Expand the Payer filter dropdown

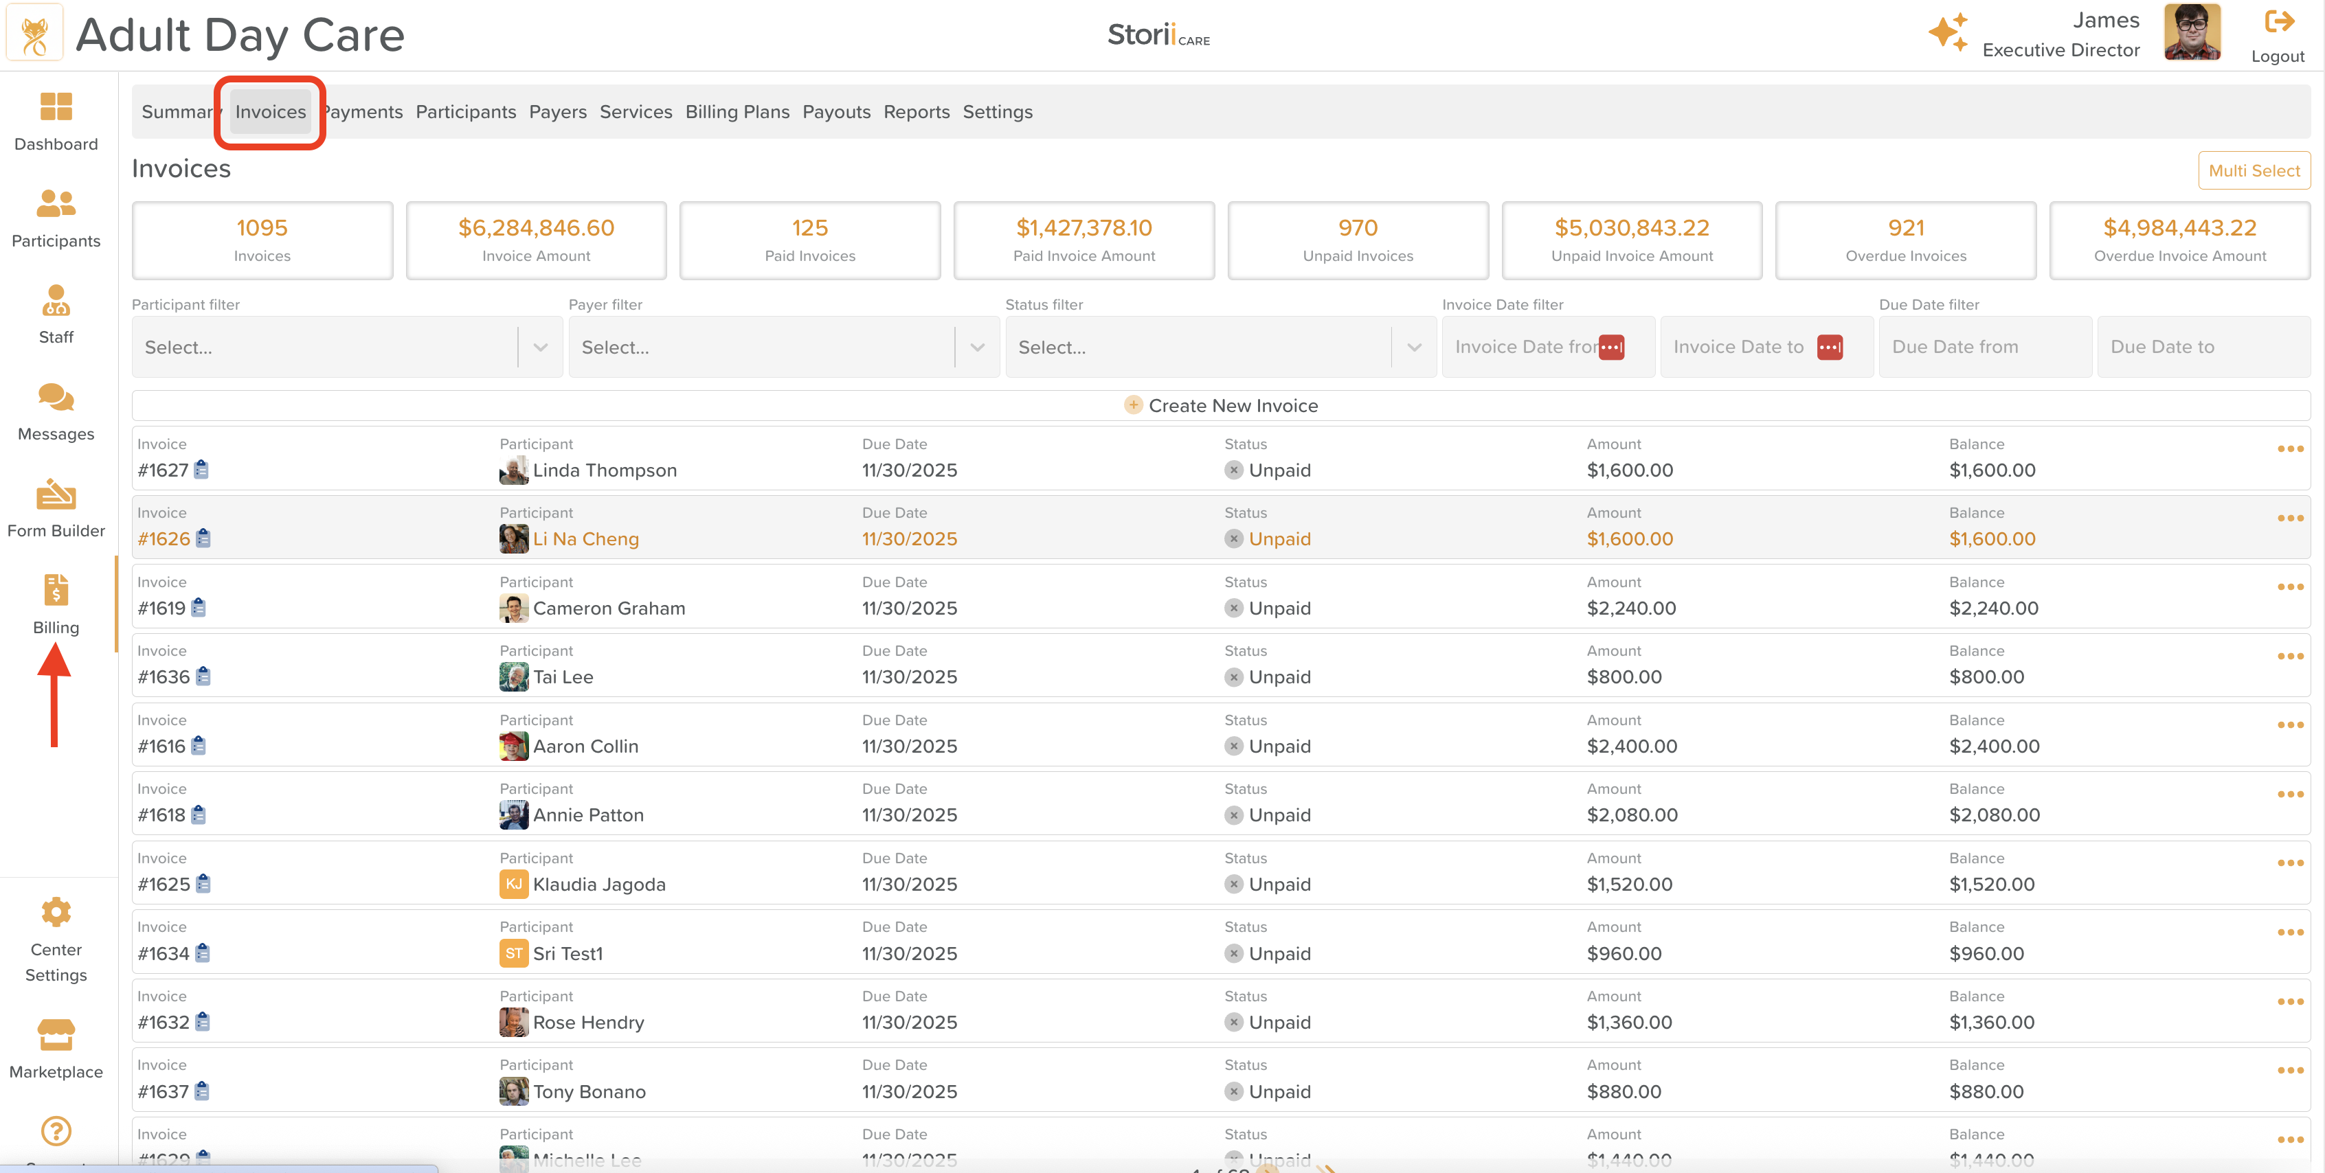pos(976,348)
